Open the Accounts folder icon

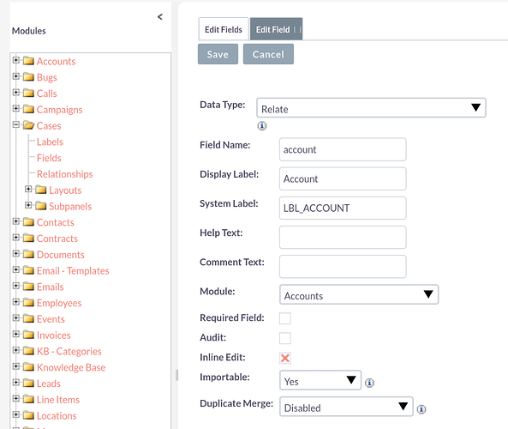tap(28, 61)
